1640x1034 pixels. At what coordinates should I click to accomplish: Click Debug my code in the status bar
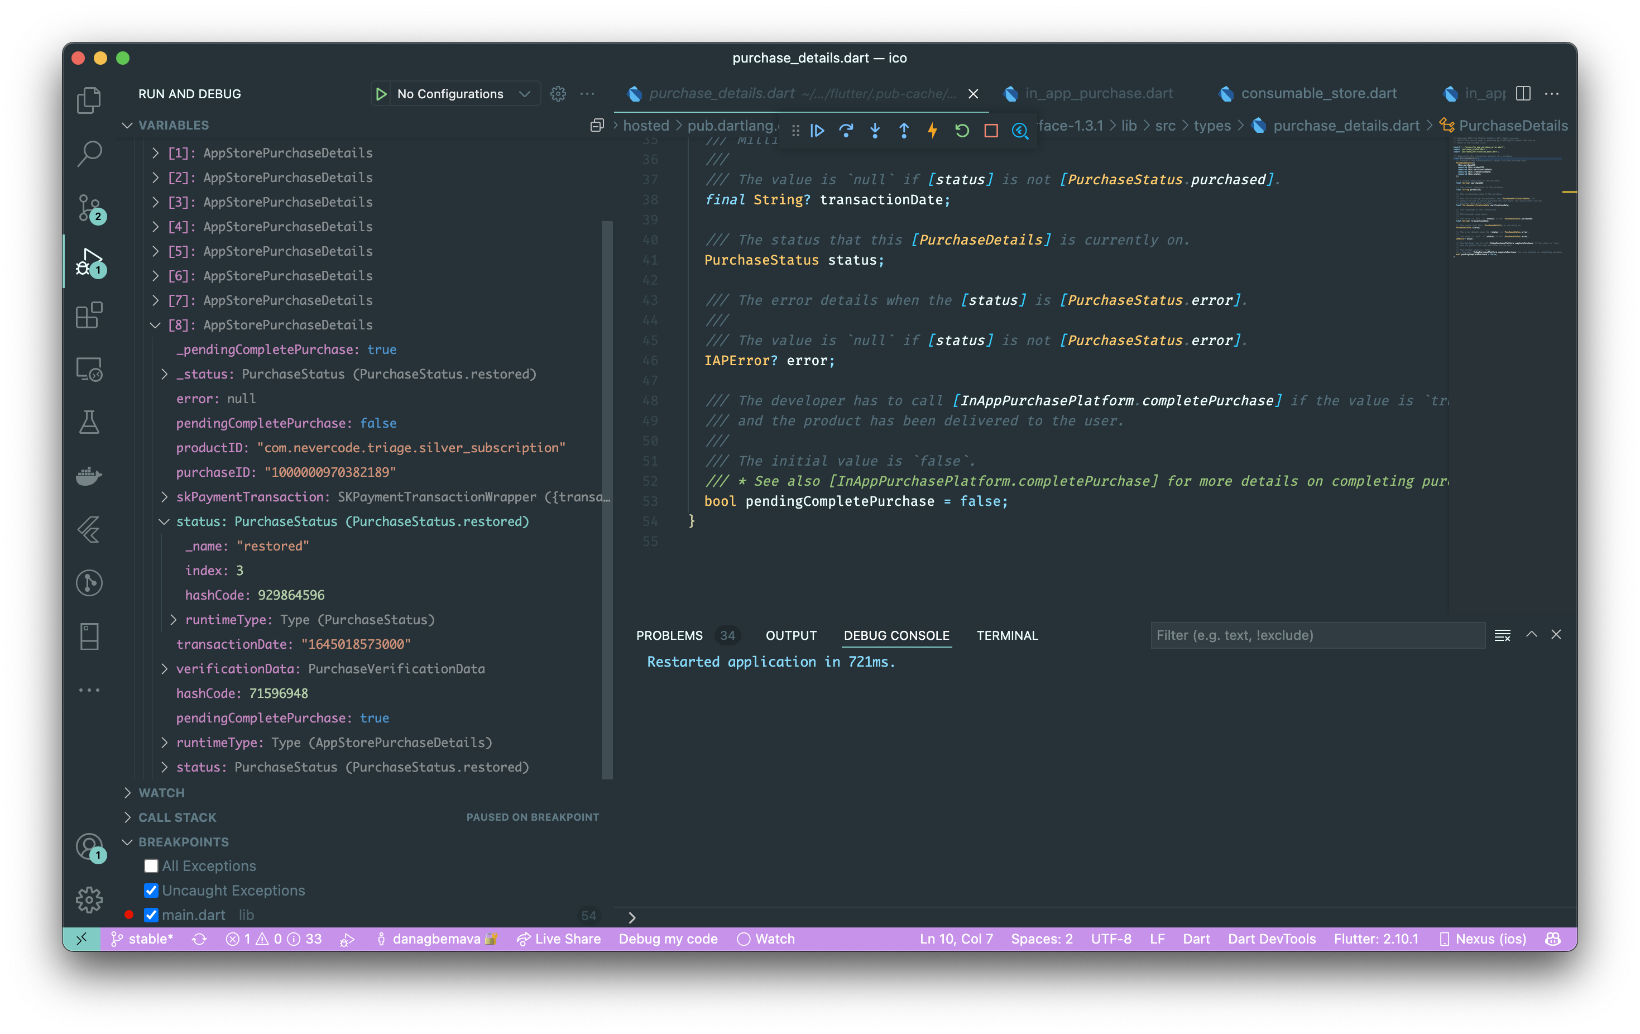pos(668,939)
